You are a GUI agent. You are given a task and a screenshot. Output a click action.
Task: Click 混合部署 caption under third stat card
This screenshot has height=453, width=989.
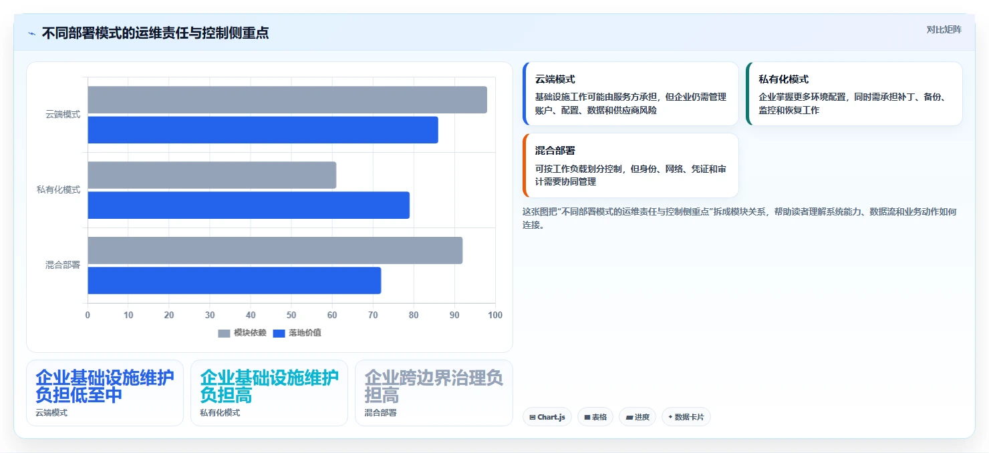coord(380,413)
